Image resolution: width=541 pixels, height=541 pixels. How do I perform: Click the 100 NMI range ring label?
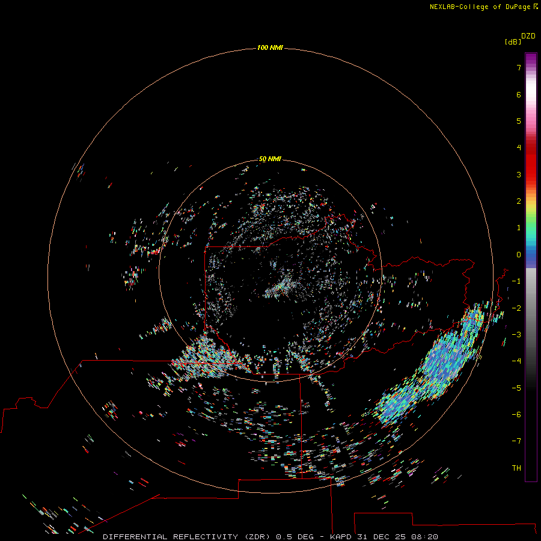point(270,47)
